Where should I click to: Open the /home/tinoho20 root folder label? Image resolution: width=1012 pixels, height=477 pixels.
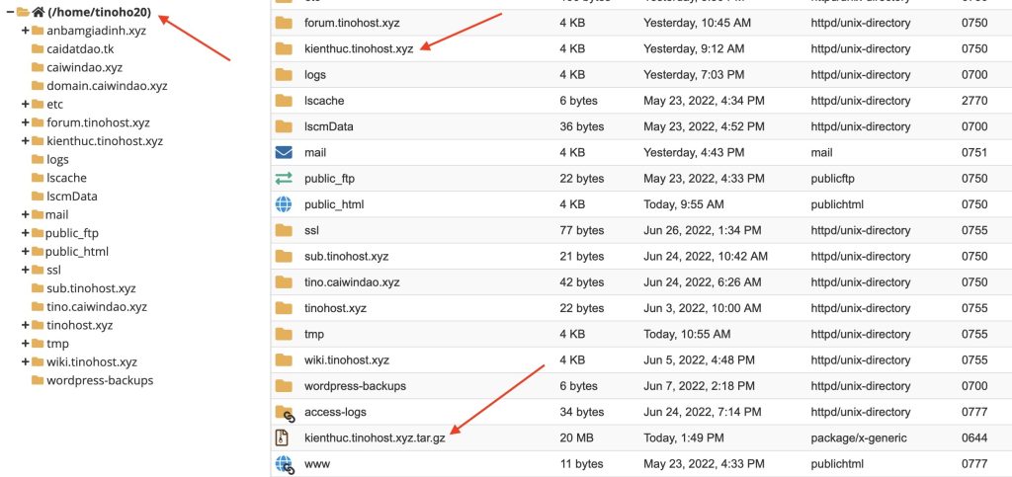[x=100, y=12]
